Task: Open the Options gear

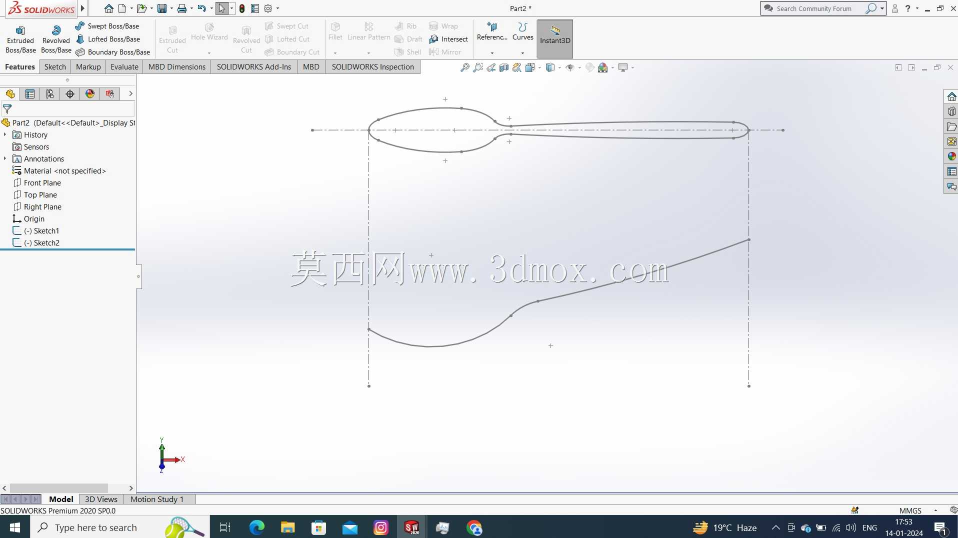Action: (268, 8)
